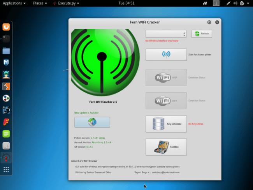
Task: Click the screen recorder camera icon in top bar
Action: point(205,3)
